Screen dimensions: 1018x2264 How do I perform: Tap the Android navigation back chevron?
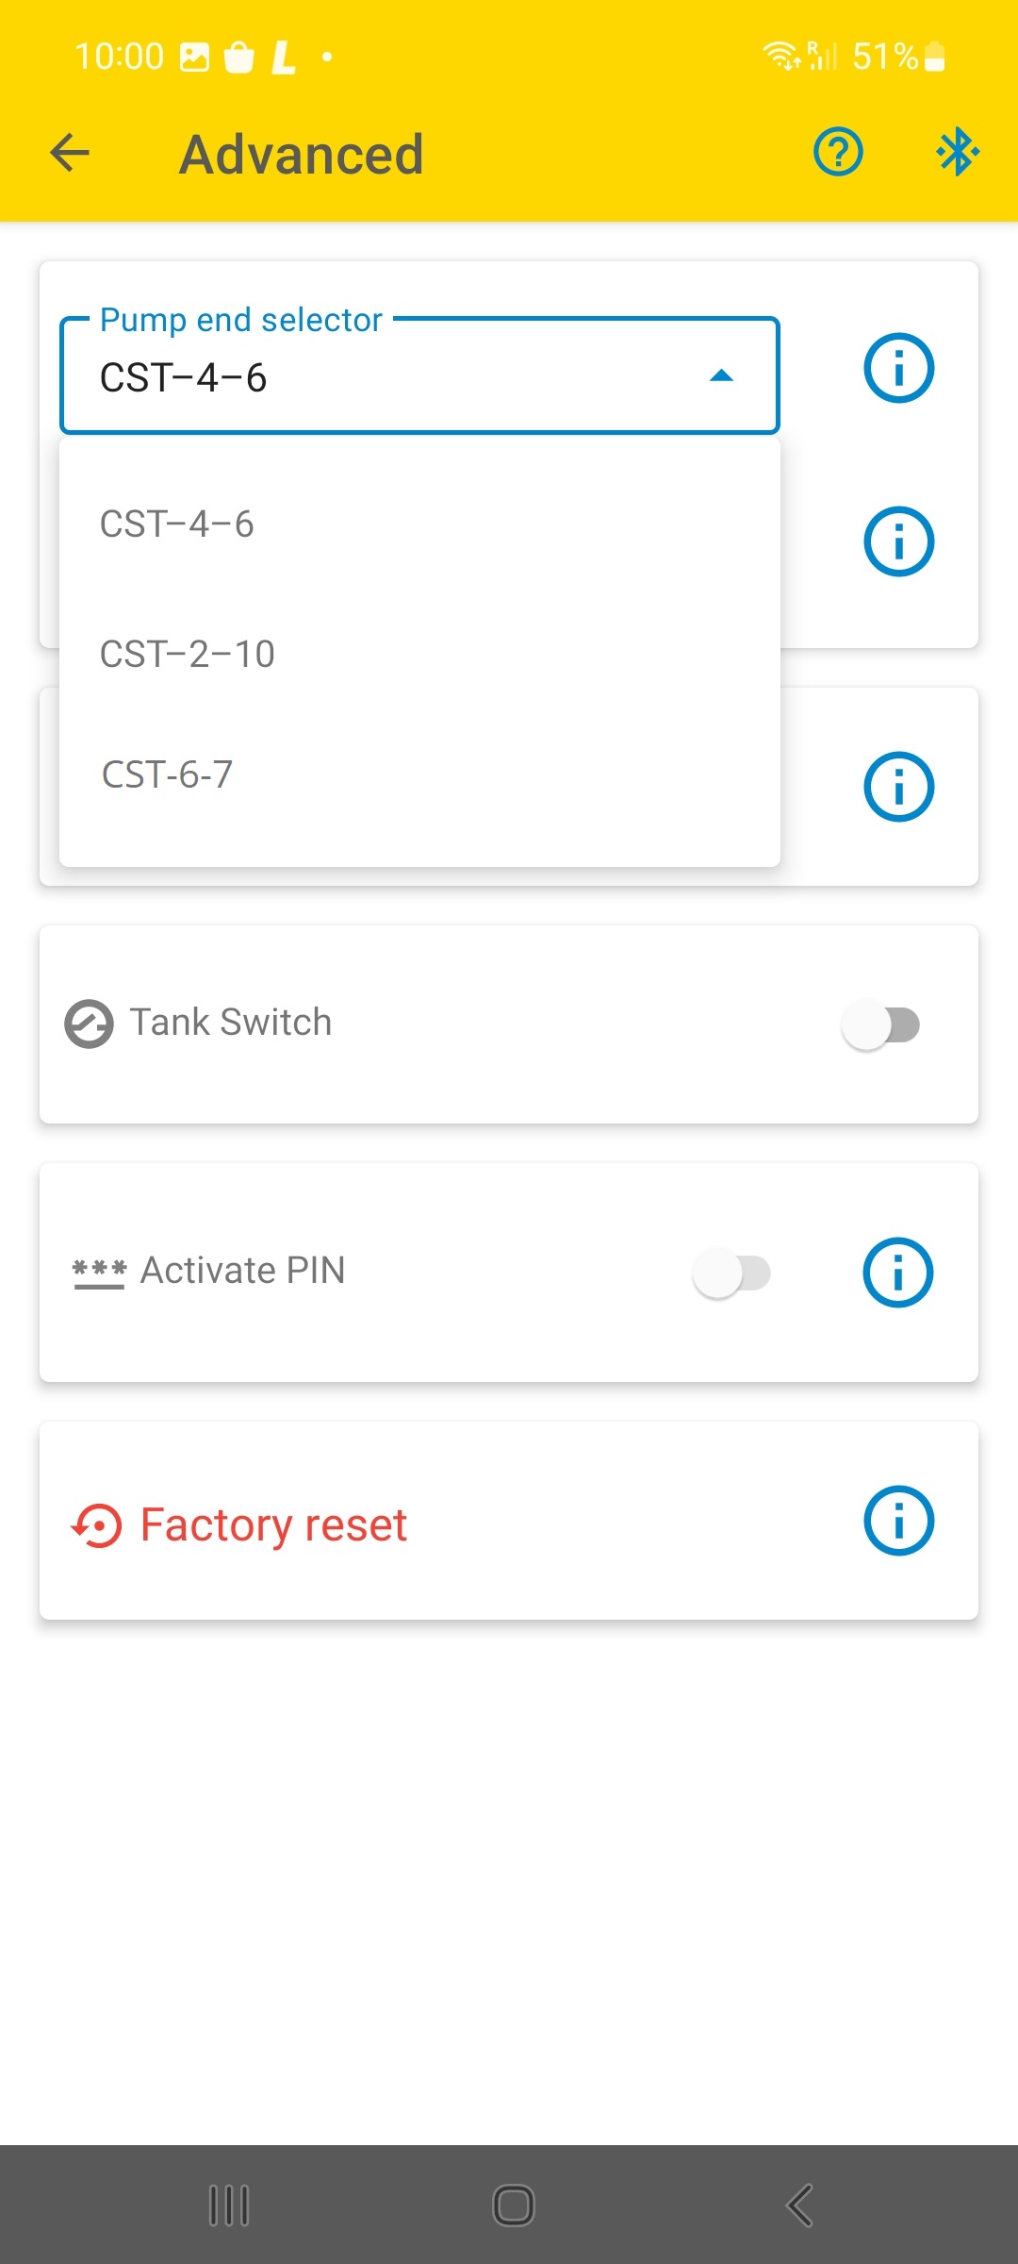799,2206
